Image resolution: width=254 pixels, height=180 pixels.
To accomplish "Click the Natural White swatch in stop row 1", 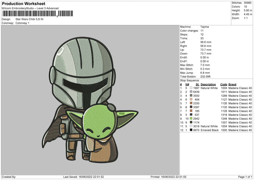I will coord(191,88).
